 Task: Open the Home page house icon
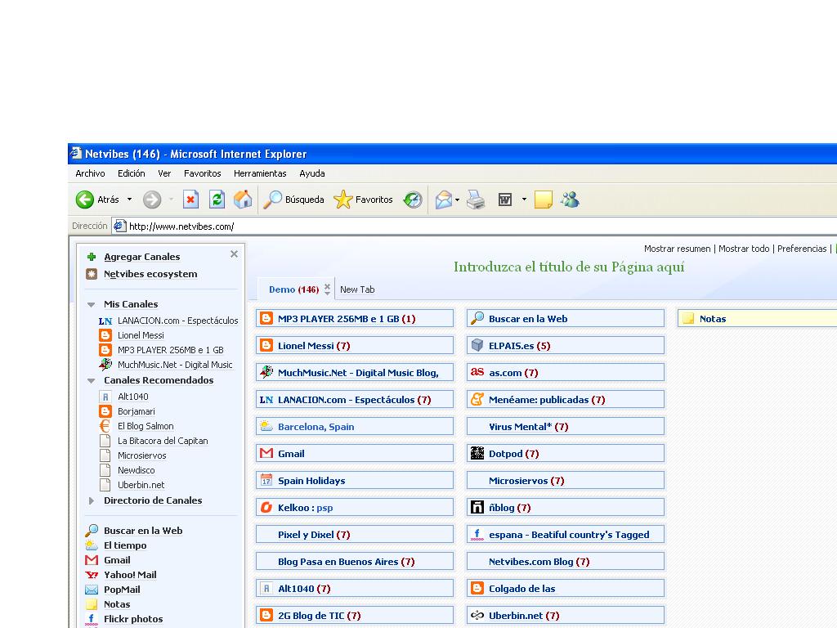click(x=243, y=200)
